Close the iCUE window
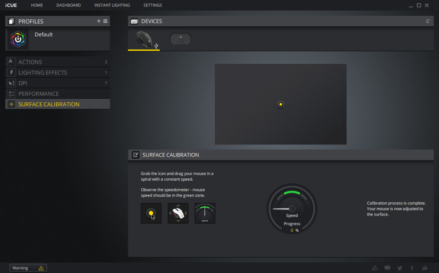Screen dimensions: 439x273 point(427,5)
